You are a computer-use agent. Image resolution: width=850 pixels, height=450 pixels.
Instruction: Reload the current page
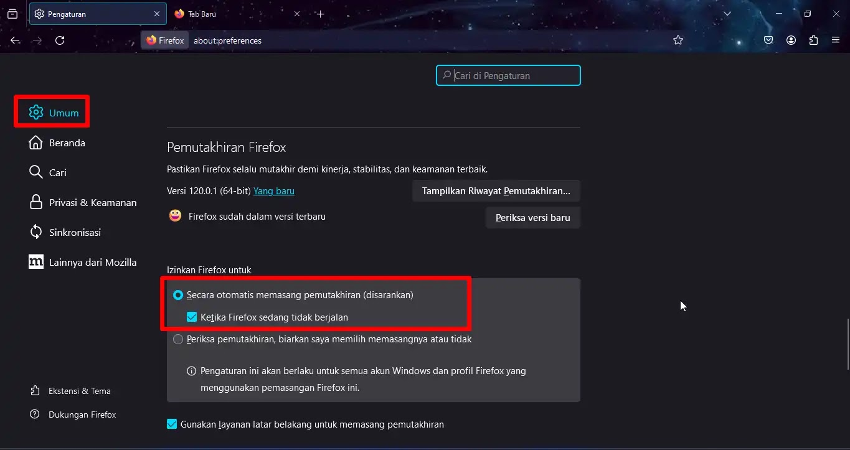[60, 40]
